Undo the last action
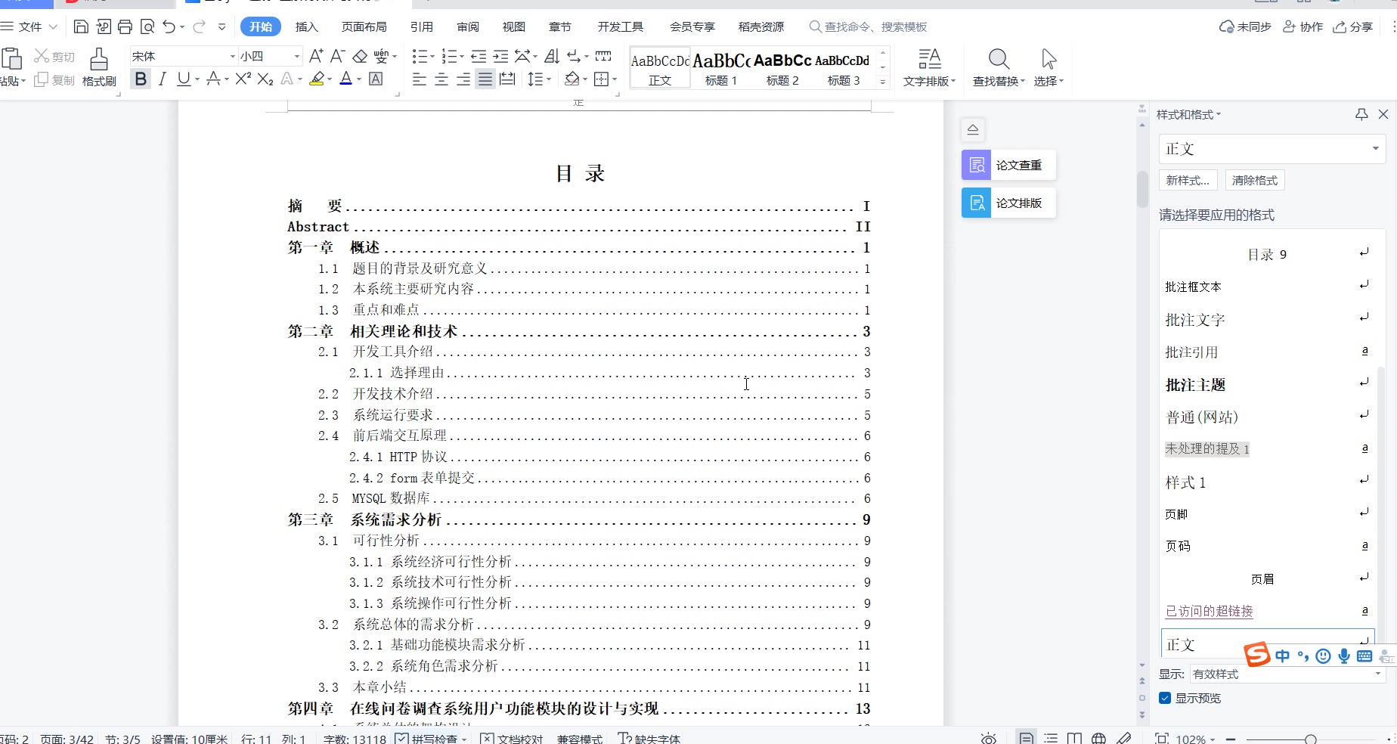Image resolution: width=1397 pixels, height=744 pixels. click(x=169, y=27)
